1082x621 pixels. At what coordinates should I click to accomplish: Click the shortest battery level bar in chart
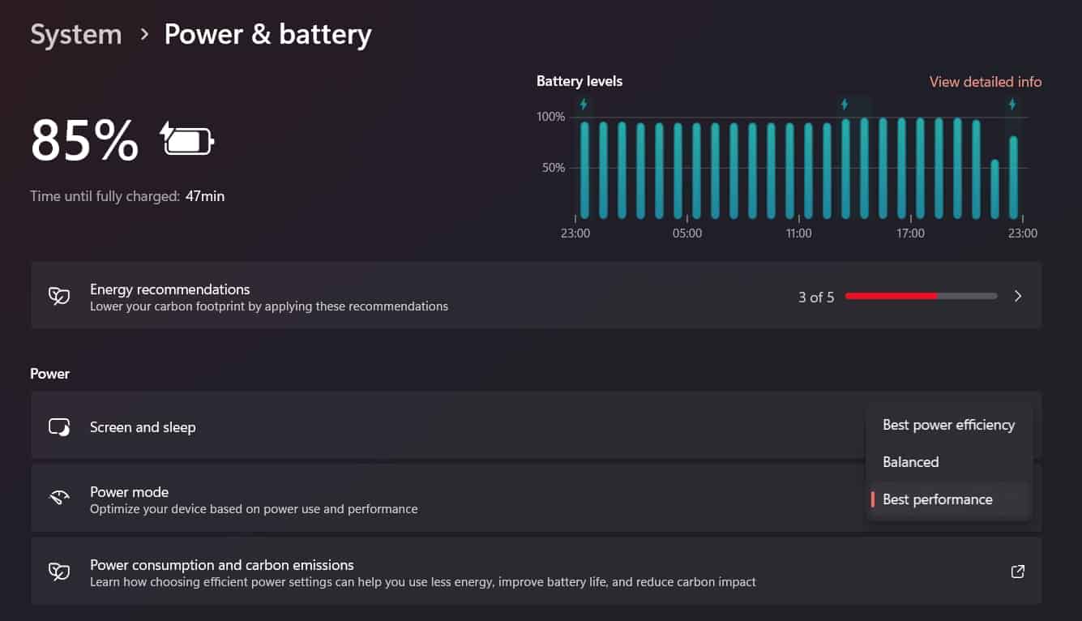(x=994, y=189)
